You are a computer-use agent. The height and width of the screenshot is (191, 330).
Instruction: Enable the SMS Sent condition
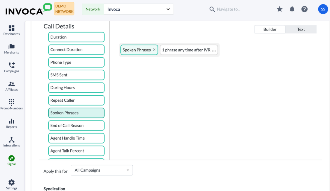tap(76, 75)
